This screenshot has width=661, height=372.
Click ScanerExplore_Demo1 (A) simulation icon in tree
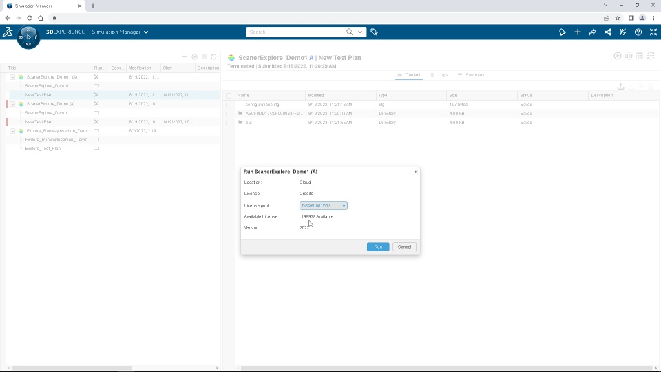tap(21, 77)
